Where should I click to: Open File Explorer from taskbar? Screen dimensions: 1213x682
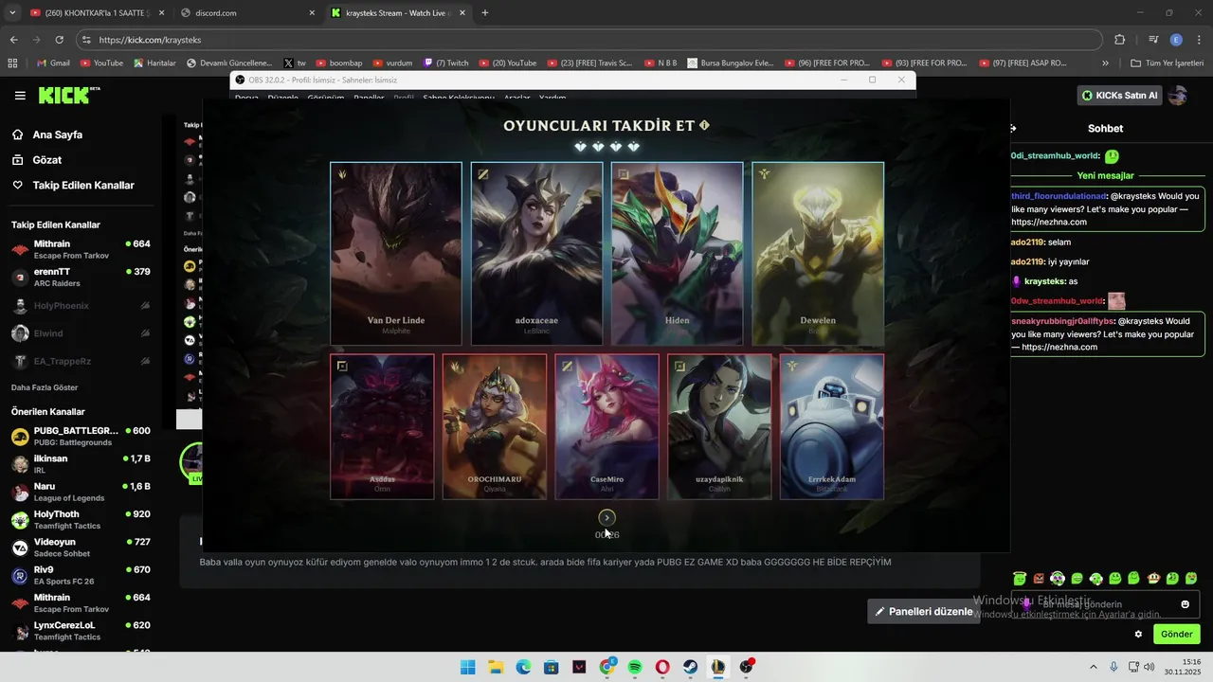click(x=496, y=667)
